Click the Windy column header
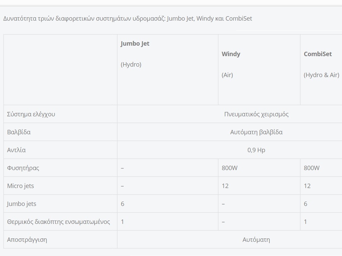This screenshot has width=342, height=256. (x=231, y=54)
